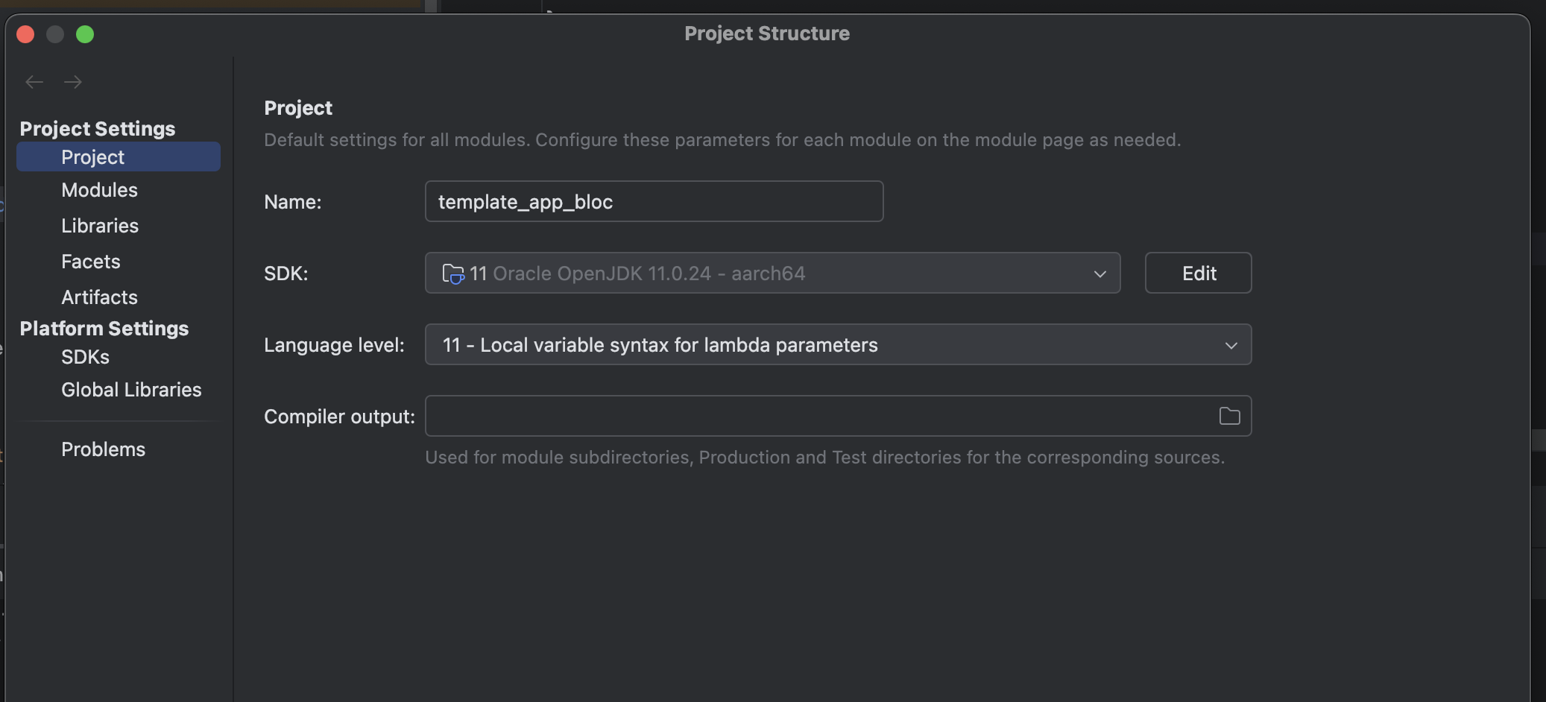This screenshot has height=702, width=1546.
Task: Click the gray minimize window button
Action: pos(55,34)
